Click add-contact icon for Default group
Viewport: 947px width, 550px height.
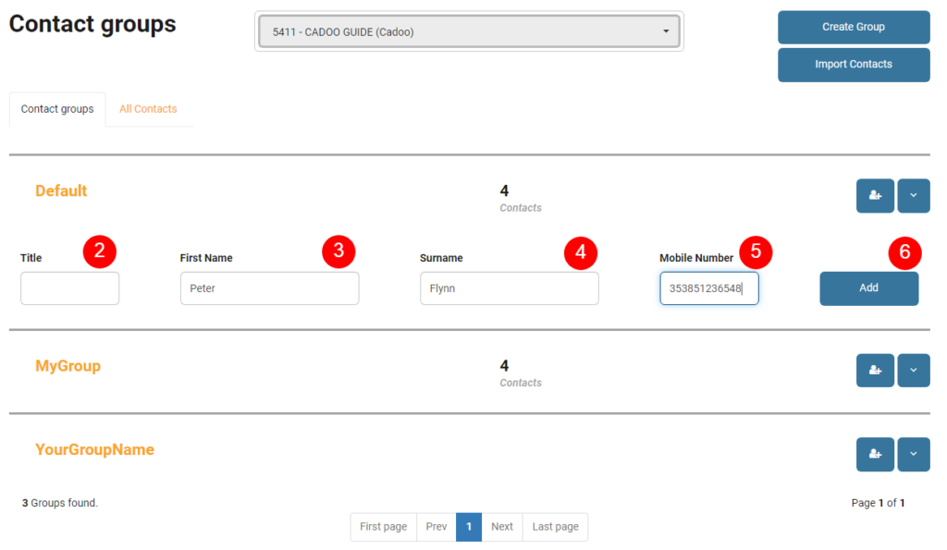point(875,196)
